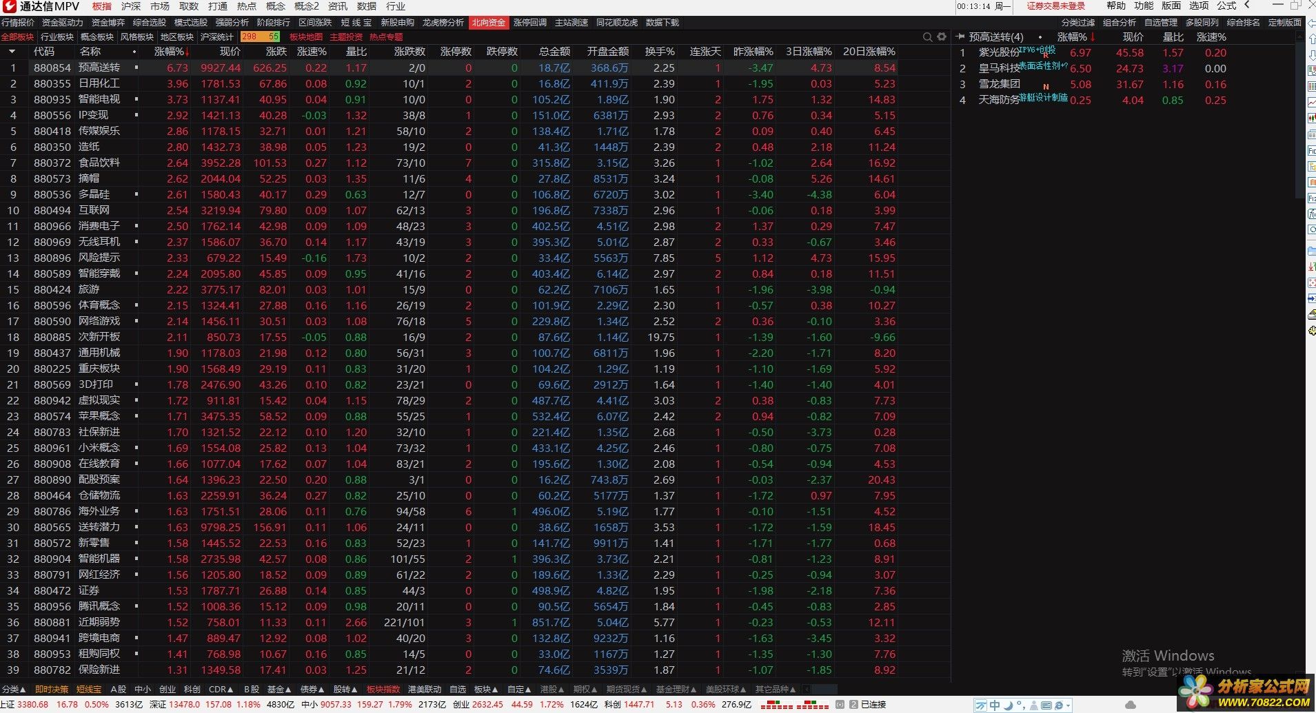The image size is (1316, 713).
Task: Click the down arrow icon in the right sidebar
Action: click(1311, 55)
